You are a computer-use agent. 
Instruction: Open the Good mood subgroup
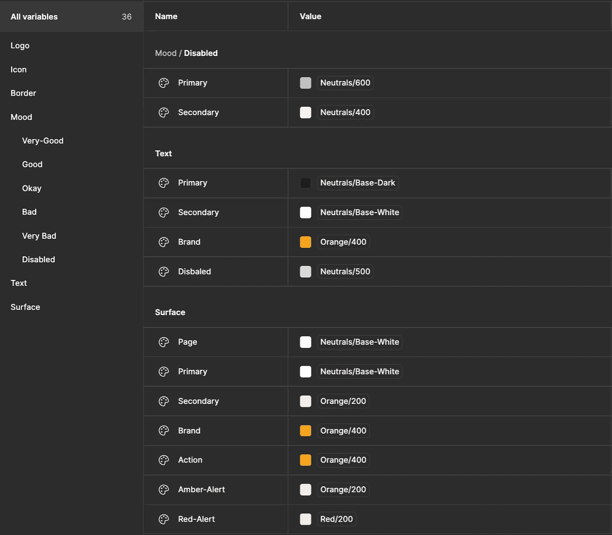[32, 164]
